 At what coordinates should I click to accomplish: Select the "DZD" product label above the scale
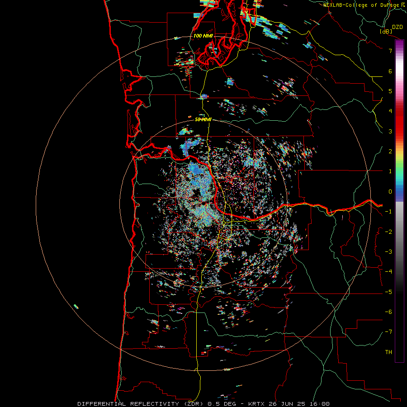coord(398,27)
